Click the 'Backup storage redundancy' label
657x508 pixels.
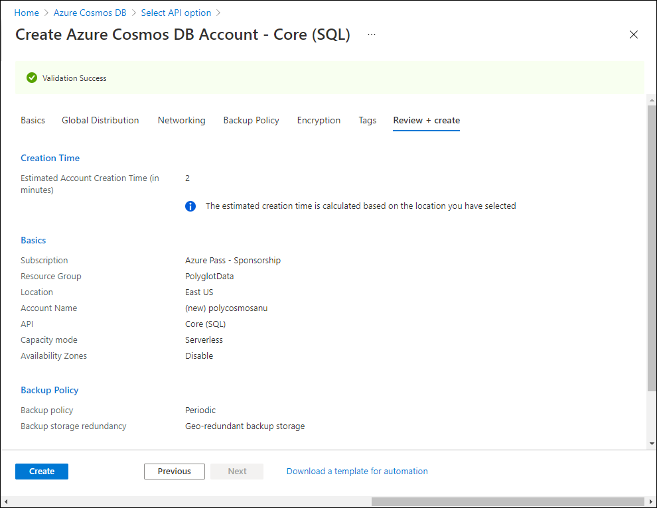73,426
